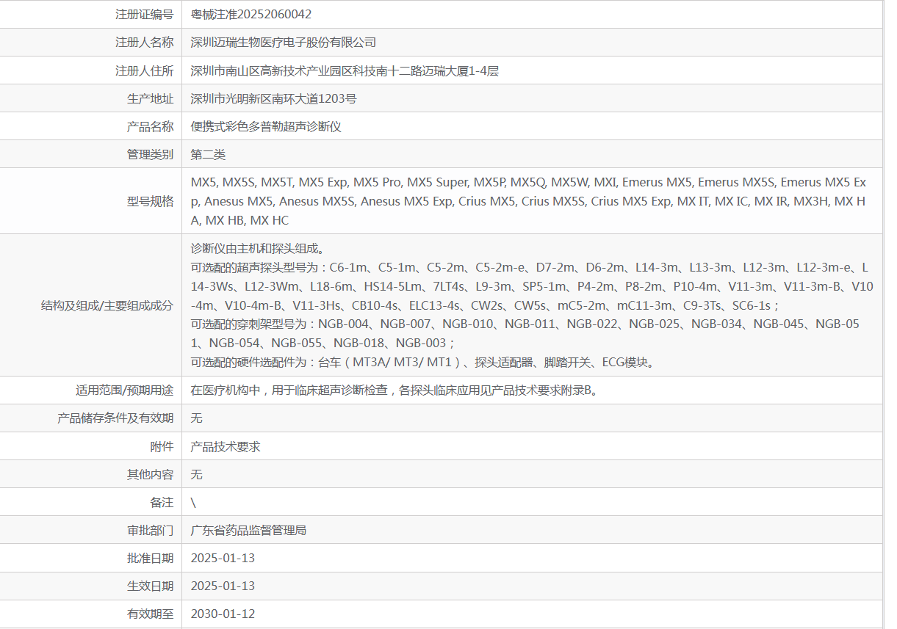Screen dimensions: 897x629
Task: Click the registrant address ending 迈瑞大厦1-4层
Action: [x=345, y=70]
